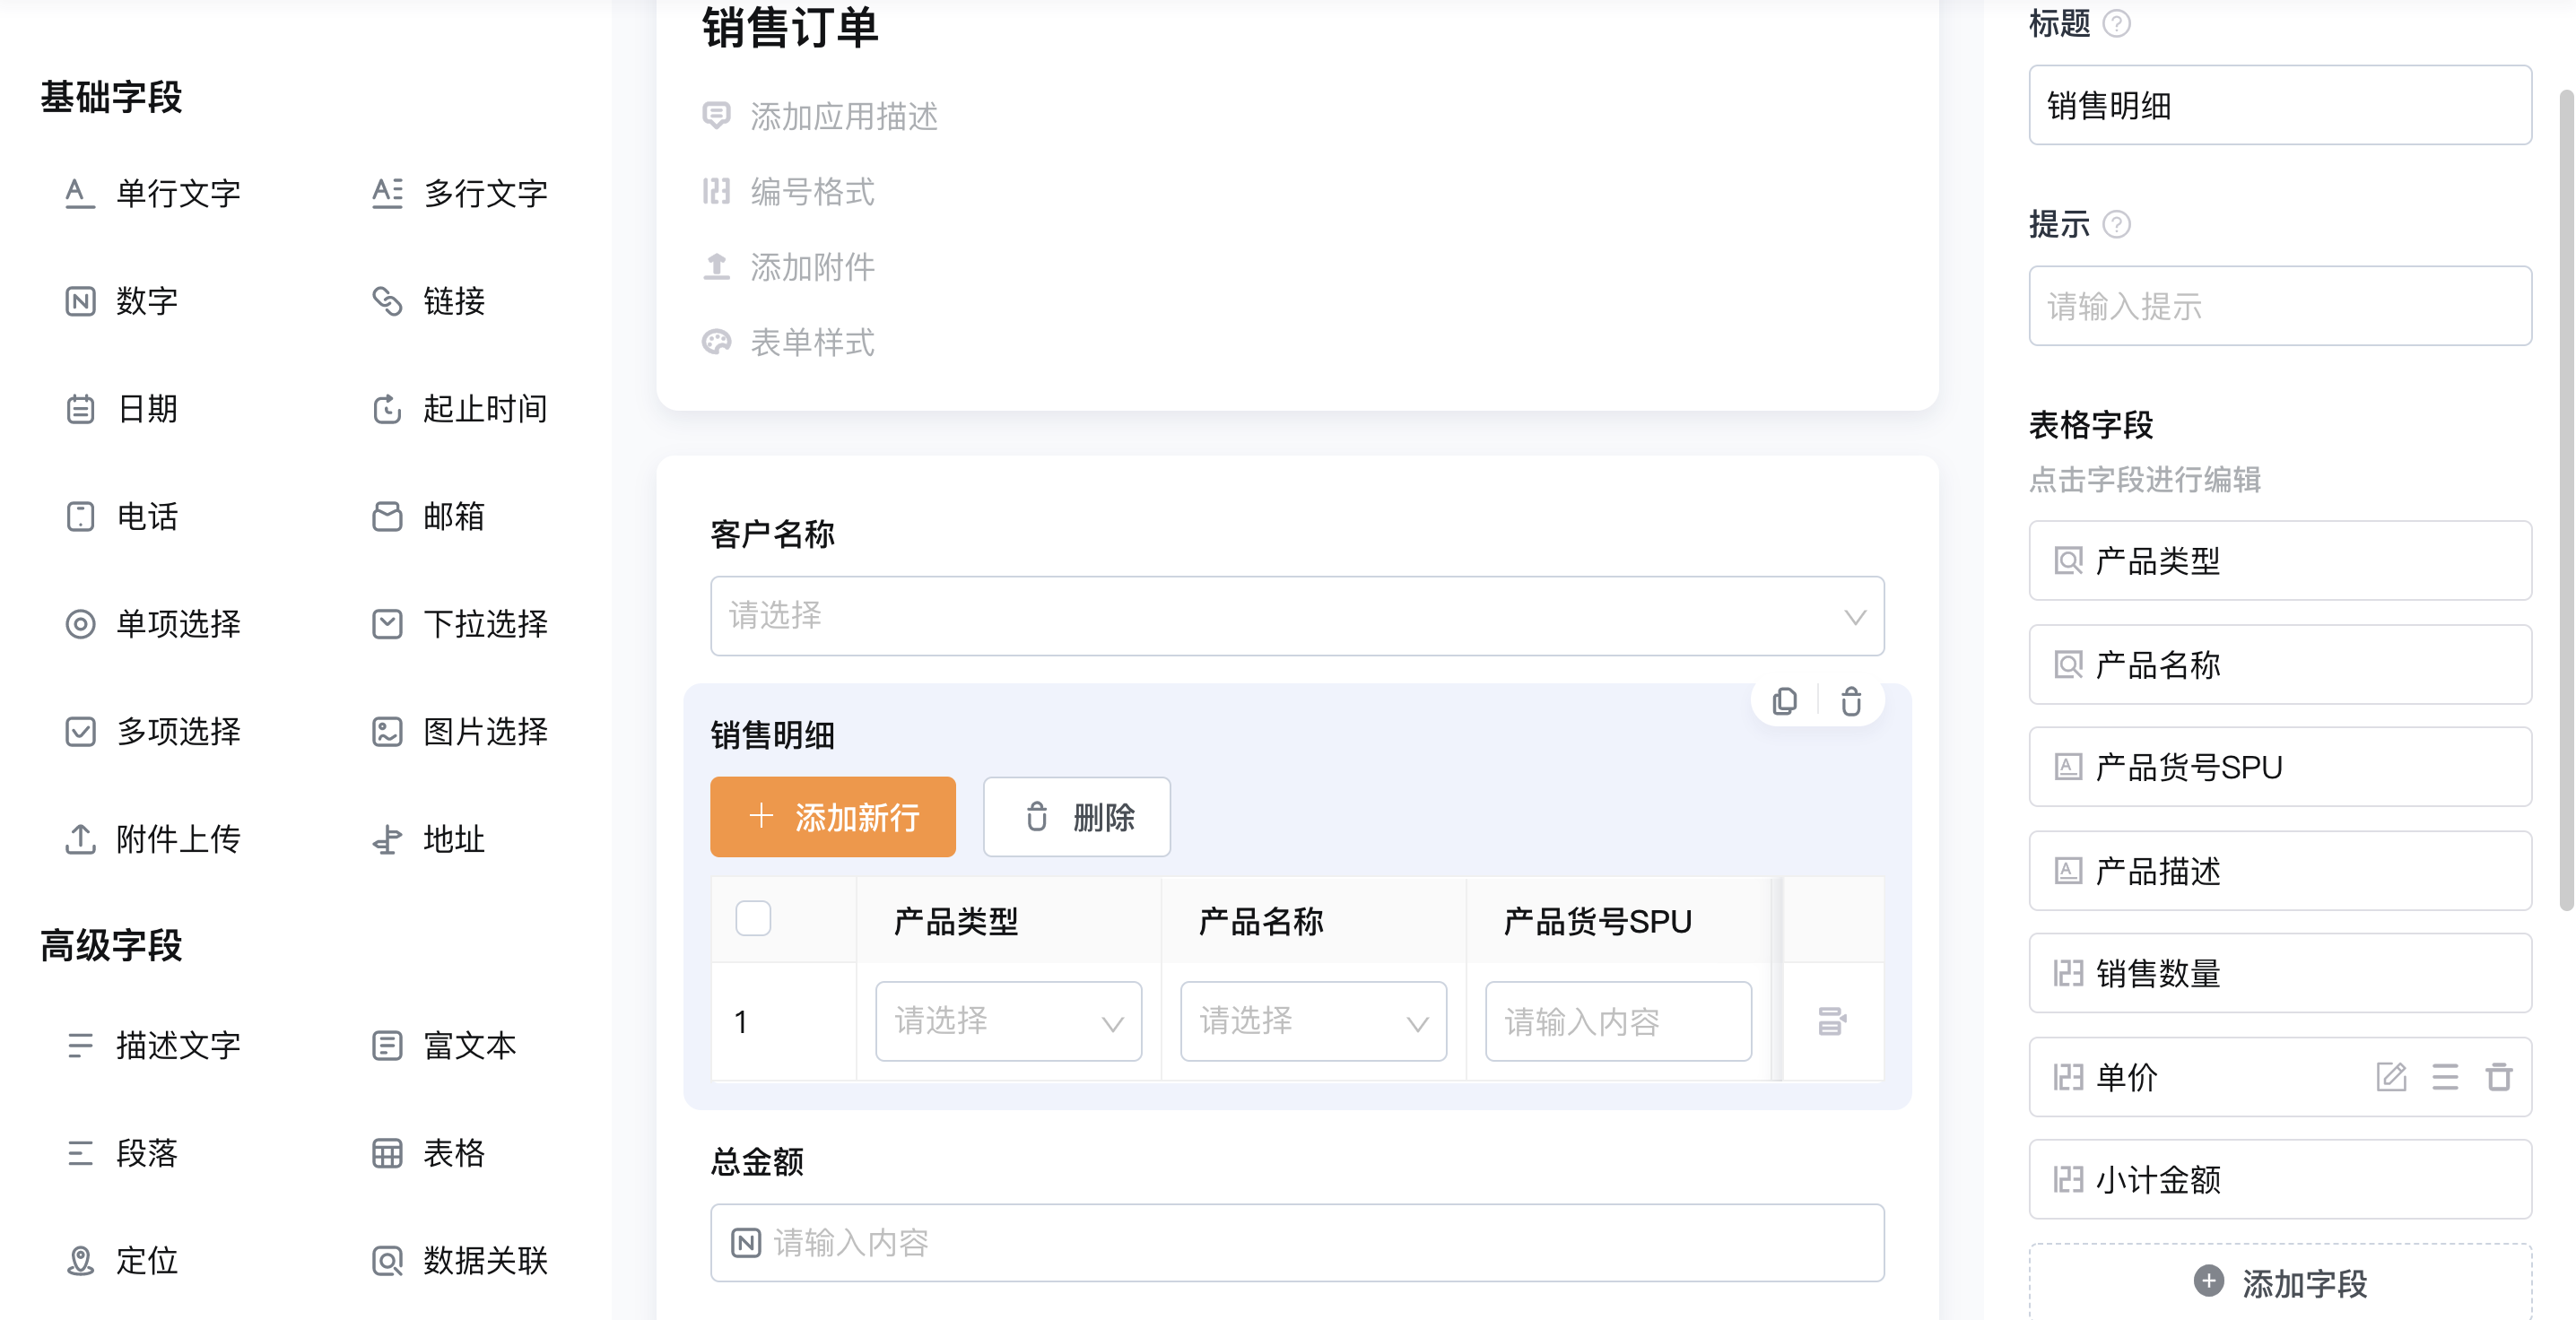This screenshot has height=1320, width=2576.
Task: Click the row action icon in table row 1
Action: [1831, 1021]
